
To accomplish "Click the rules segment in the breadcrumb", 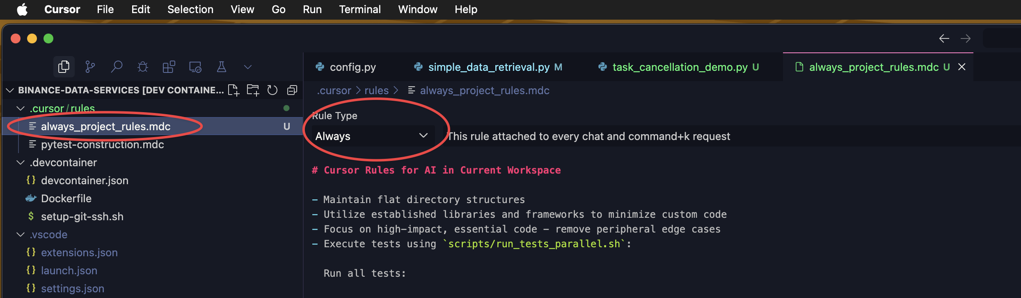I will coord(376,90).
